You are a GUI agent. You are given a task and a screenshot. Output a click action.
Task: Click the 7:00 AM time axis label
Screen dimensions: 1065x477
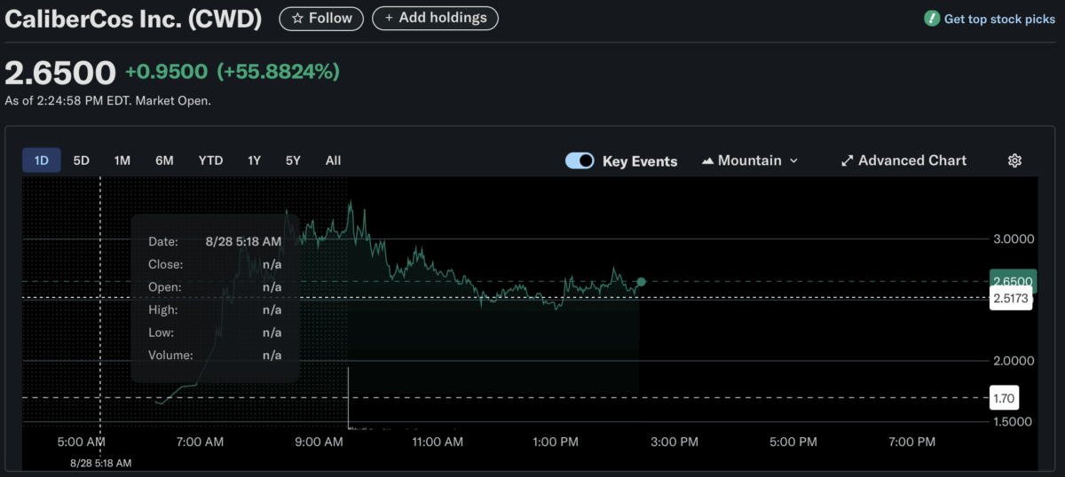click(201, 442)
